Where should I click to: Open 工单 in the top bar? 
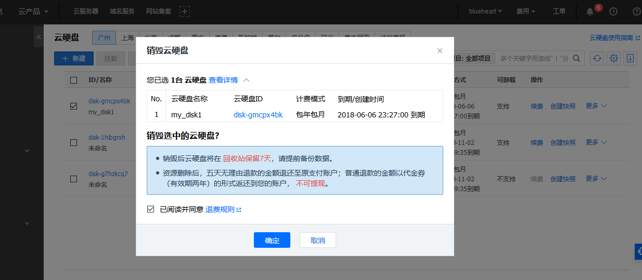click(559, 11)
